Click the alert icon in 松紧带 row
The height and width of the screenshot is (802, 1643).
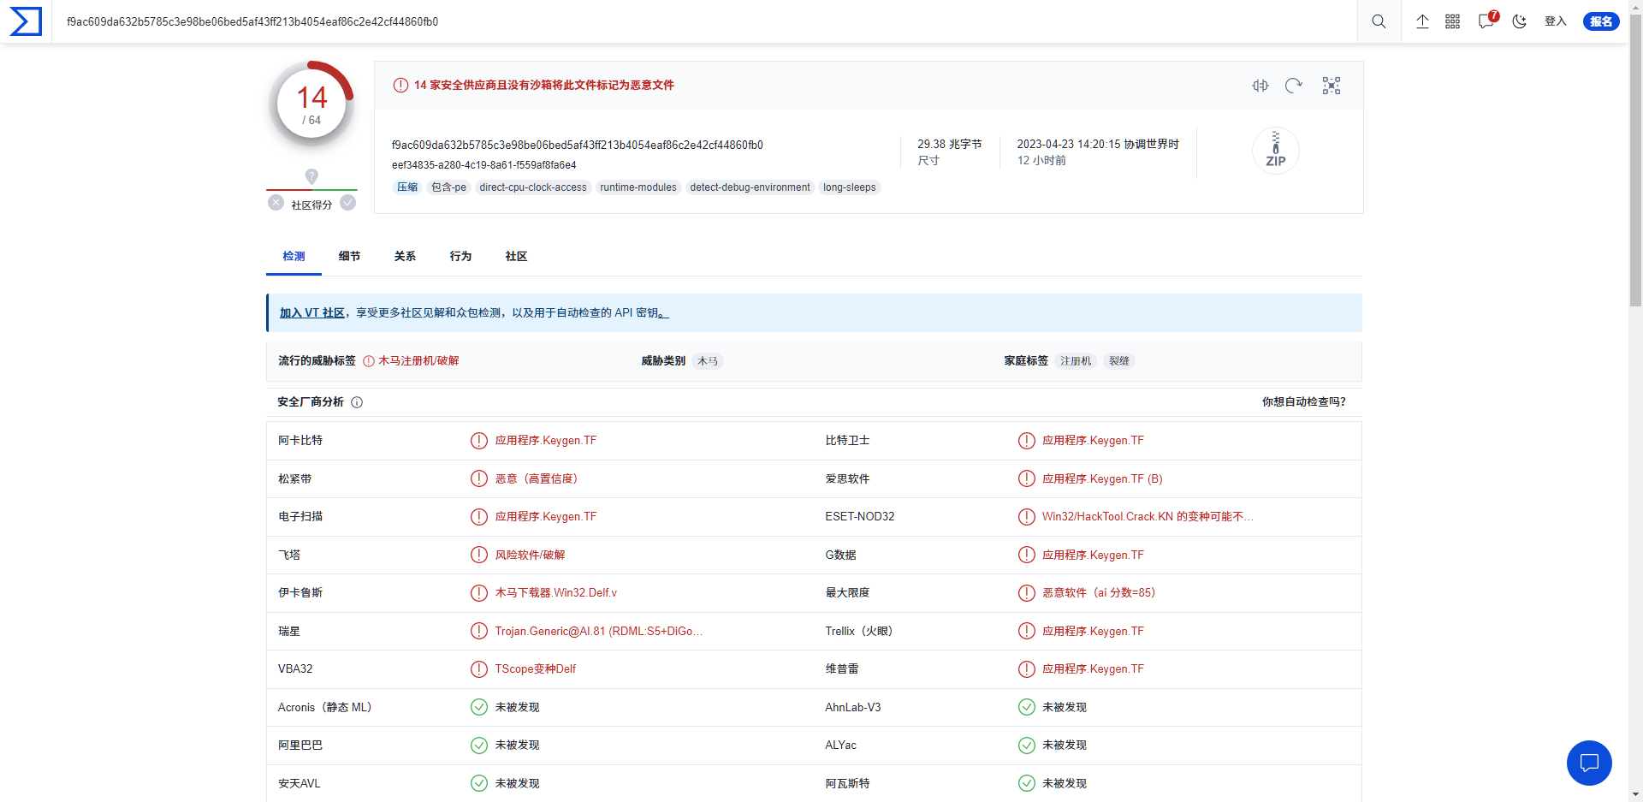pyautogui.click(x=479, y=478)
